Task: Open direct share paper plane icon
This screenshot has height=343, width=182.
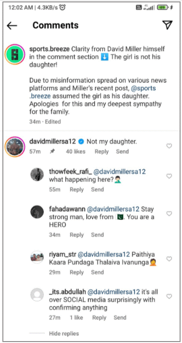Action: point(167,25)
